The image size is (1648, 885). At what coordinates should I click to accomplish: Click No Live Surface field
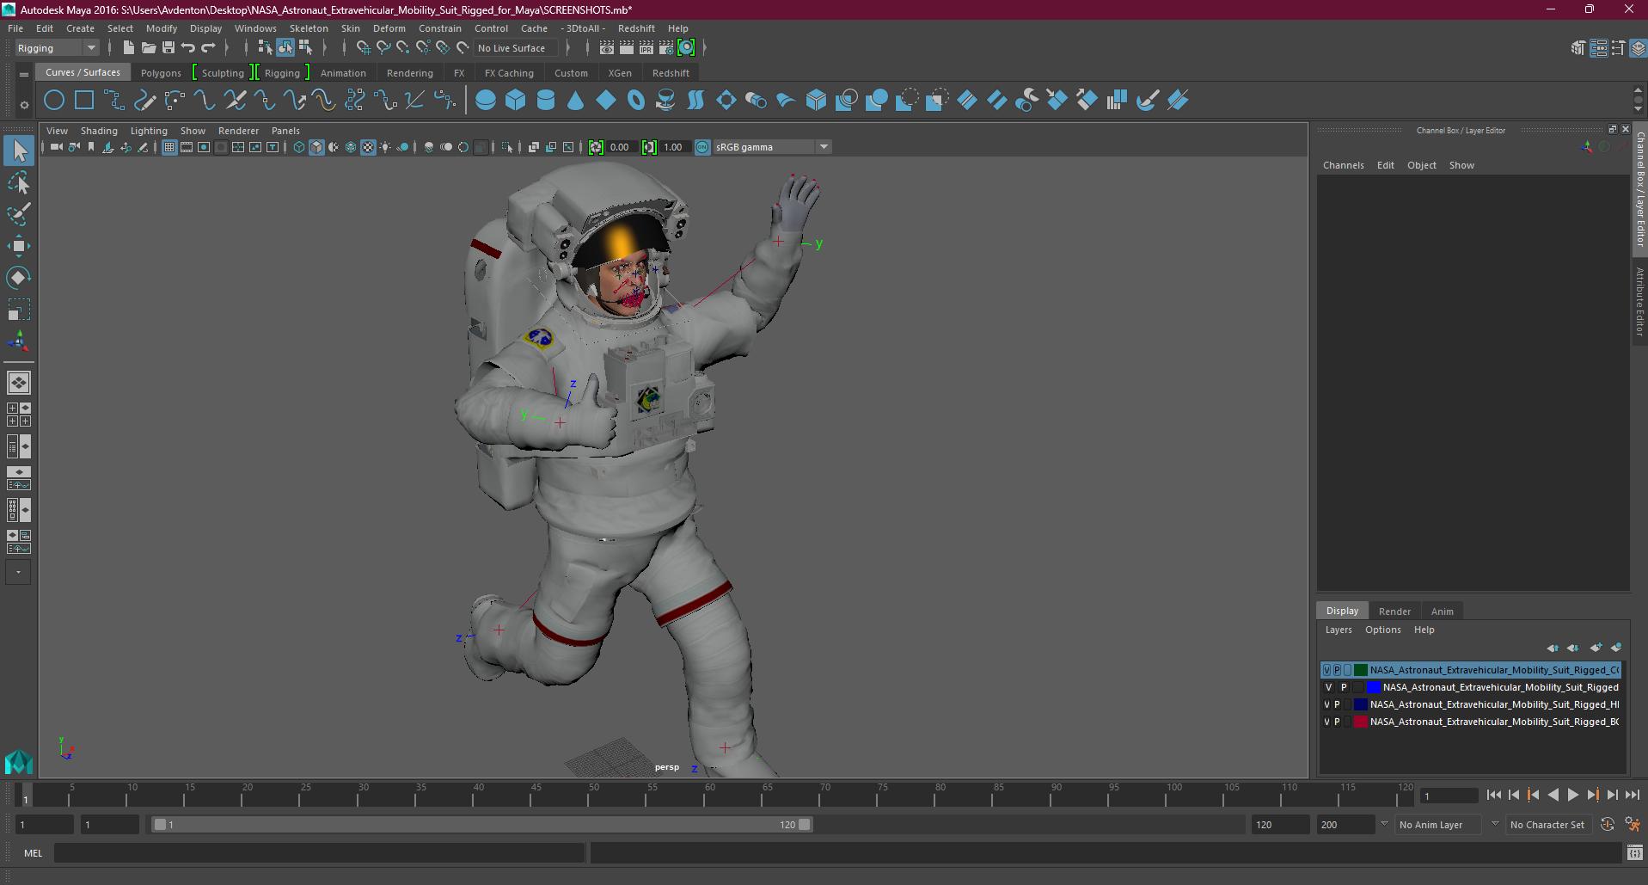click(515, 48)
